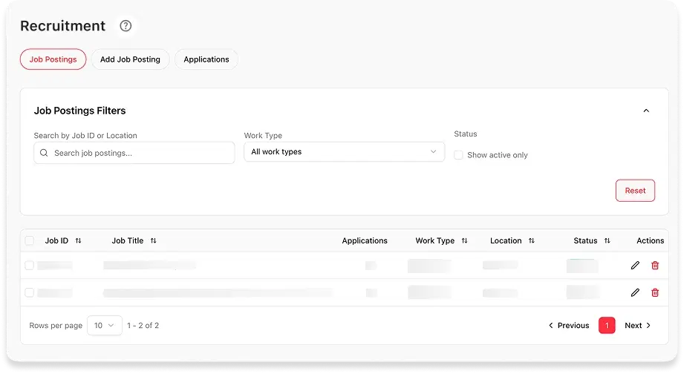Image resolution: width=684 pixels, height=374 pixels.
Task: Edit the second job posting row
Action: click(x=635, y=292)
